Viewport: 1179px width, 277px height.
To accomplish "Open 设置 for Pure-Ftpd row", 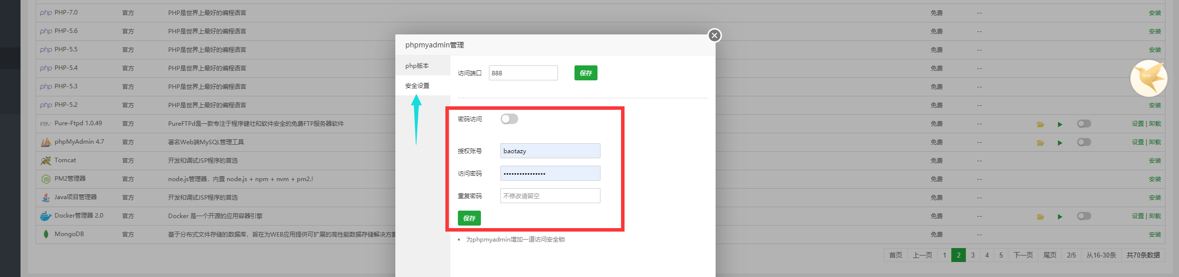I will coord(1138,124).
